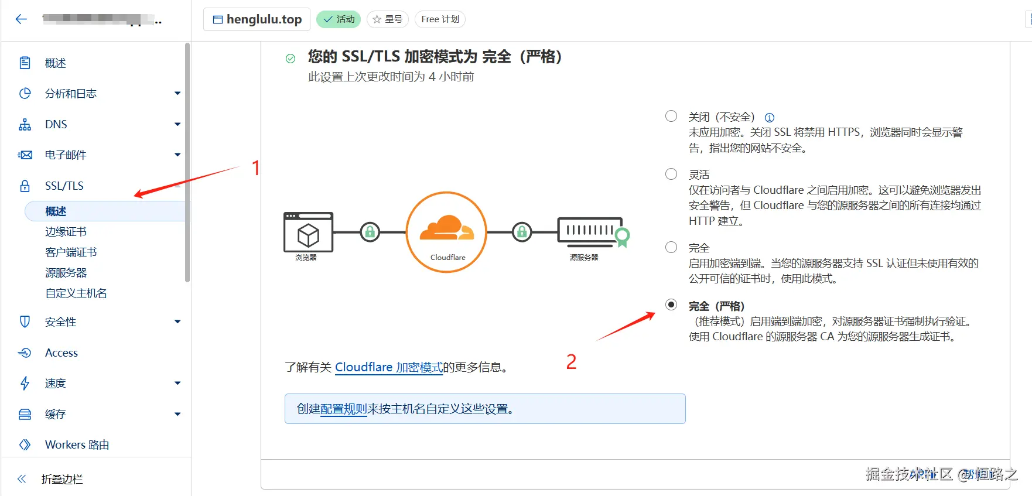Select the 关闭 (不安全) radio option

tap(671, 116)
